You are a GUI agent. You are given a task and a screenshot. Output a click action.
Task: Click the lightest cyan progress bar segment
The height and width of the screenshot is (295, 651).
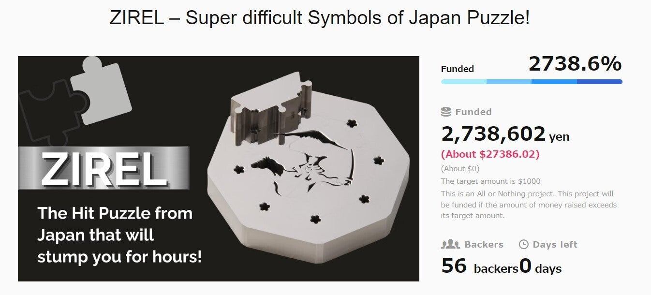(x=463, y=82)
